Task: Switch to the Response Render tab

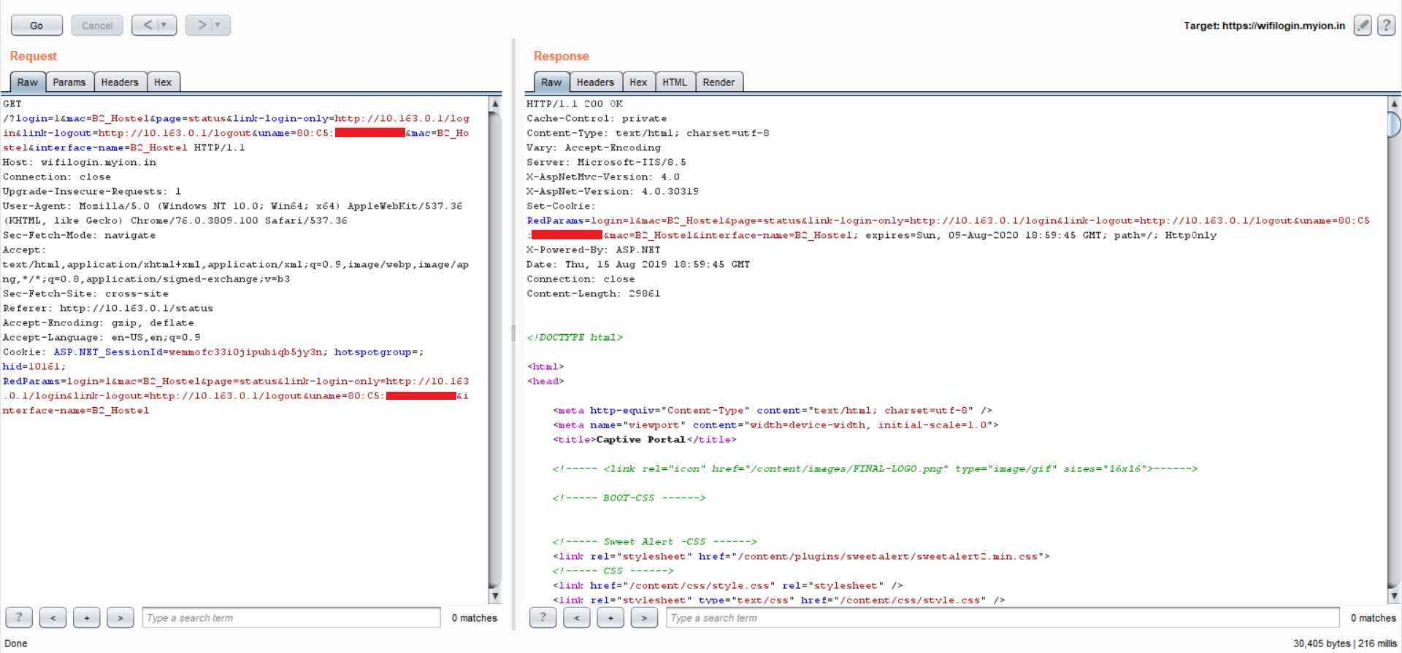Action: 719,82
